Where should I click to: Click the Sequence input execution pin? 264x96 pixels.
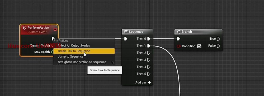(x=126, y=39)
